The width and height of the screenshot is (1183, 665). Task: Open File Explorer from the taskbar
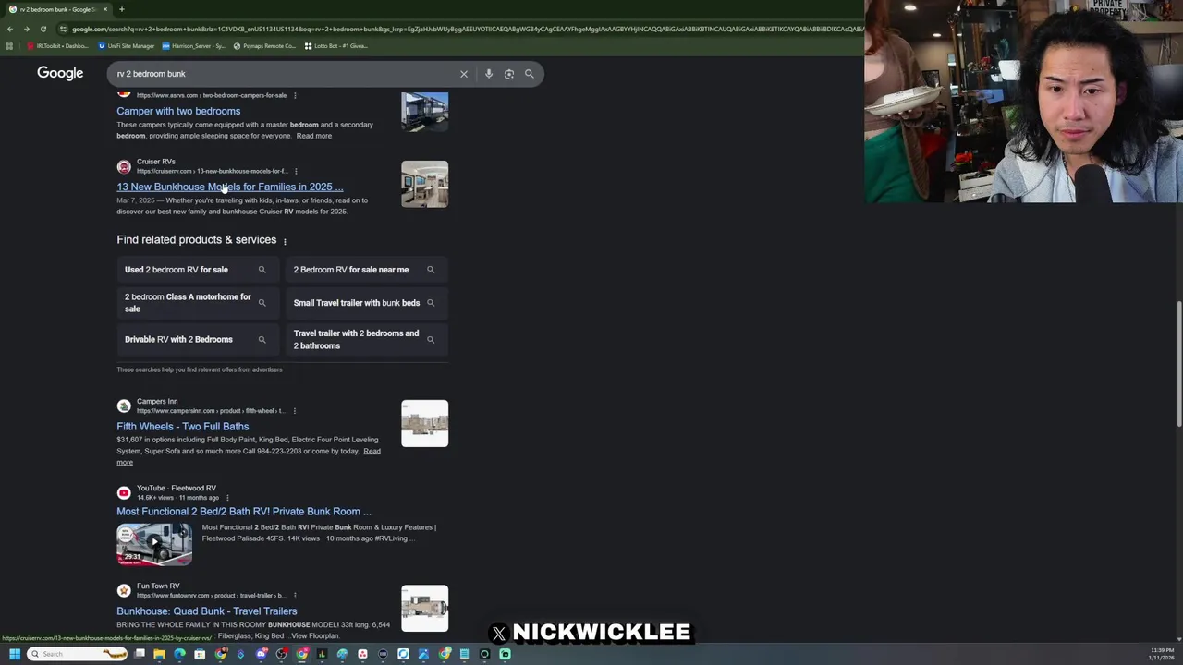tap(160, 654)
